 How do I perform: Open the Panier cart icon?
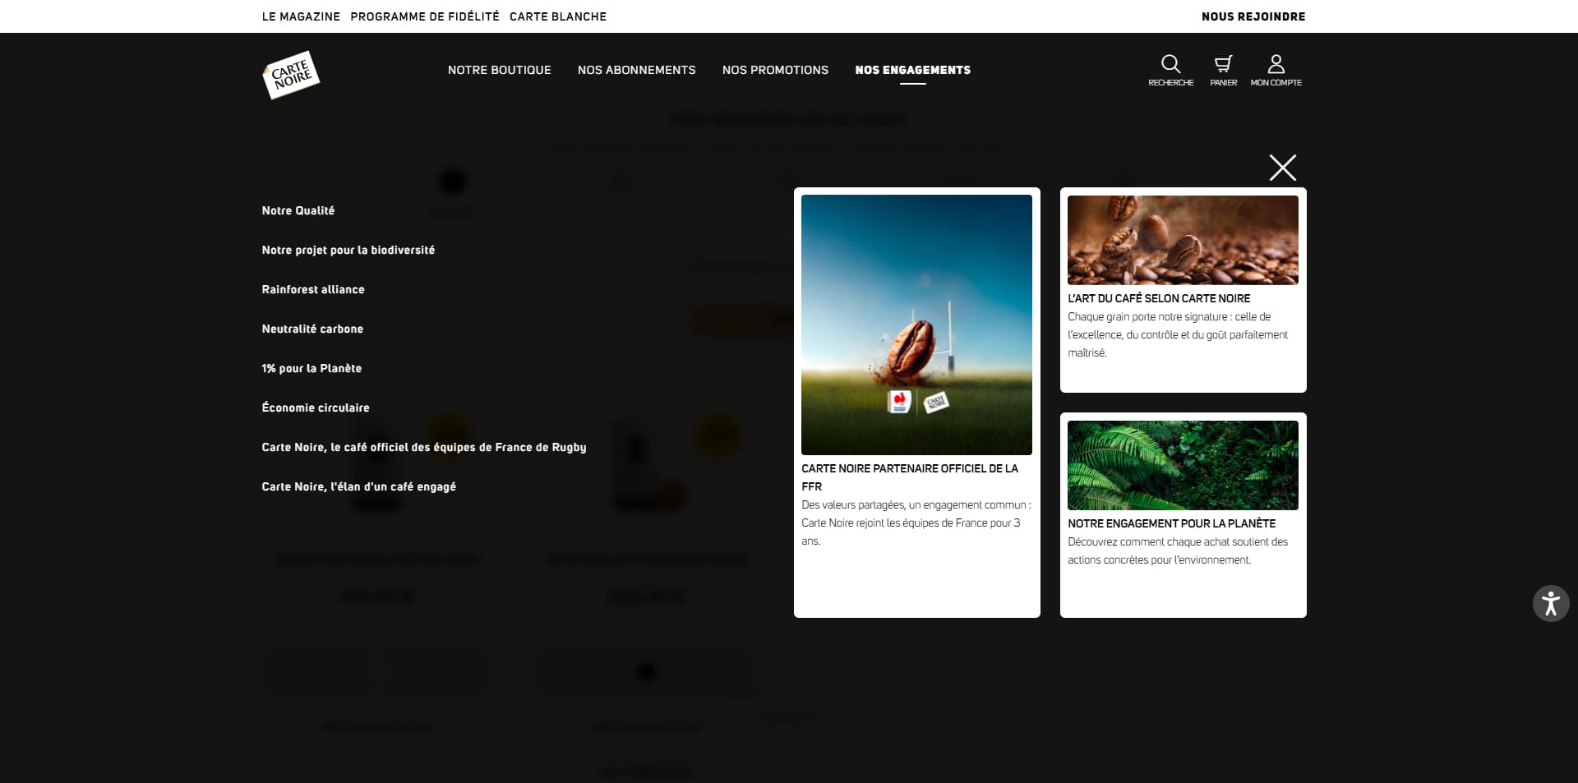point(1223,70)
